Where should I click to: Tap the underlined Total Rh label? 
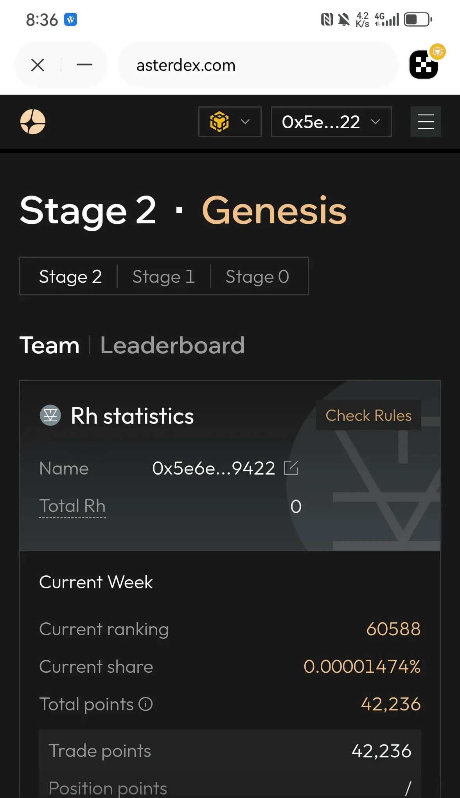72,506
